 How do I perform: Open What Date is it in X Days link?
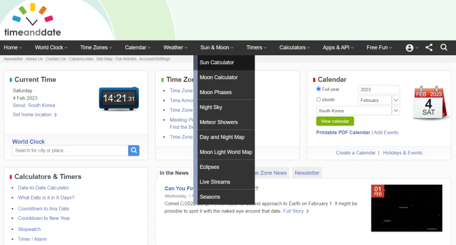[46, 198]
